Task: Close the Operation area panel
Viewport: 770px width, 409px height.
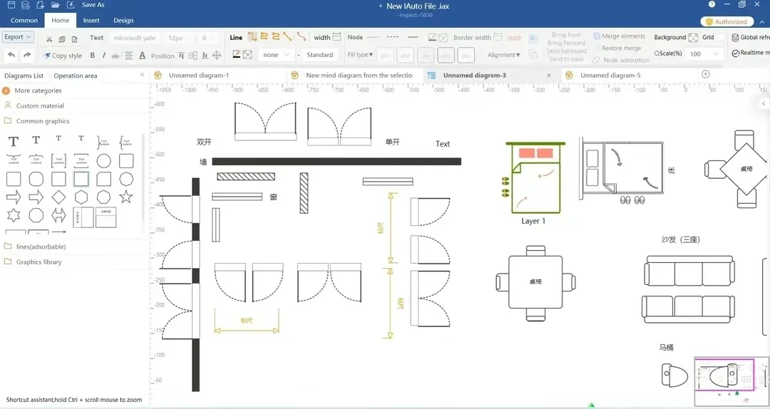Action: 142,75
